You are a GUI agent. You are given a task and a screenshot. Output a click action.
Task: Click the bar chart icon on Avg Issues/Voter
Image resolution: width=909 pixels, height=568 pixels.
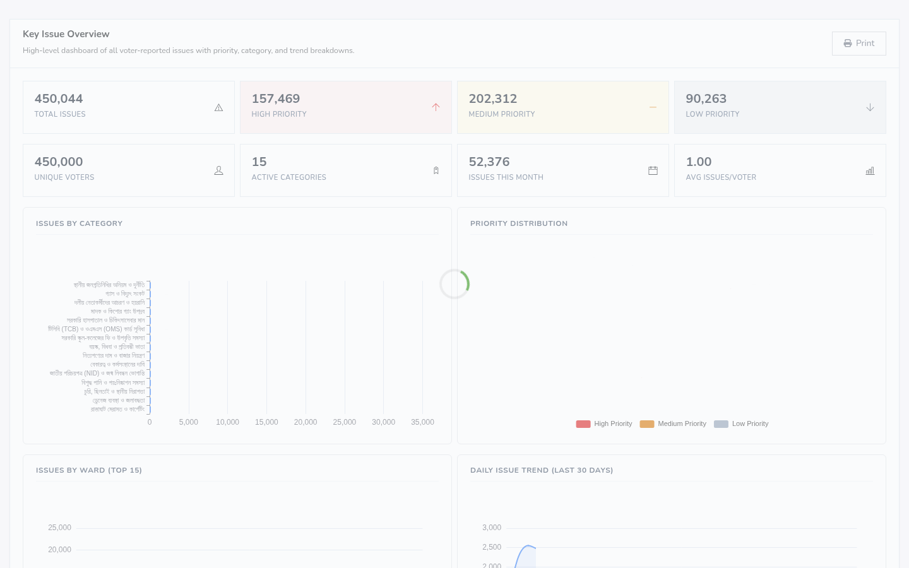coord(870,170)
